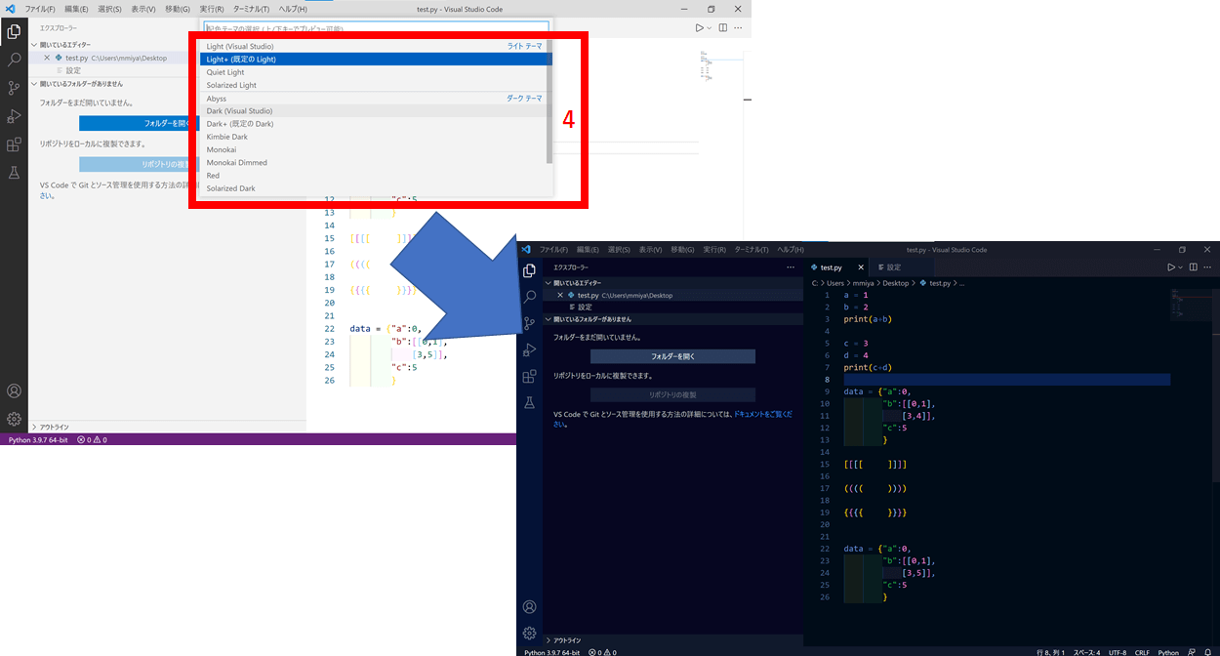Open the Manage gear in the light window
Viewport: 1220px width, 656px height.
(14, 419)
